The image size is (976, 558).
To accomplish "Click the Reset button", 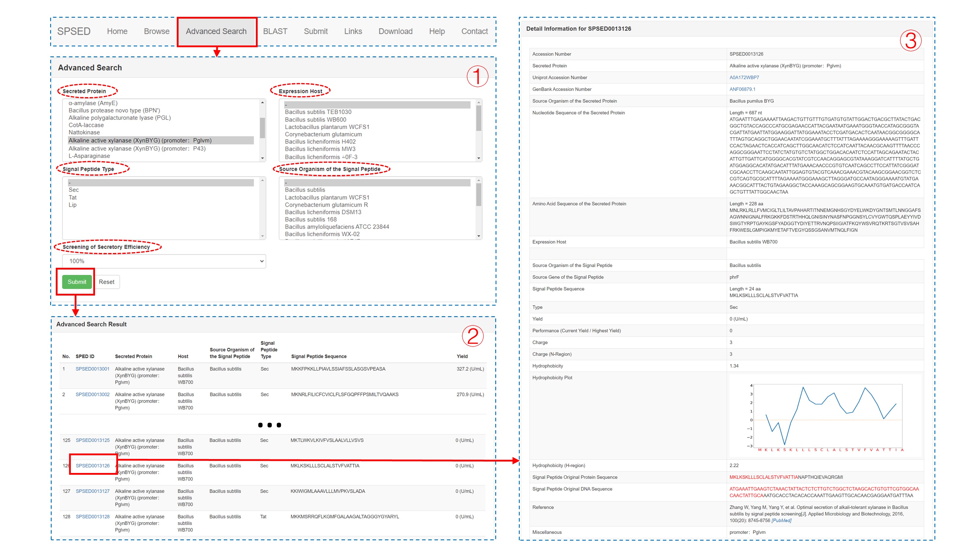I will coord(107,282).
